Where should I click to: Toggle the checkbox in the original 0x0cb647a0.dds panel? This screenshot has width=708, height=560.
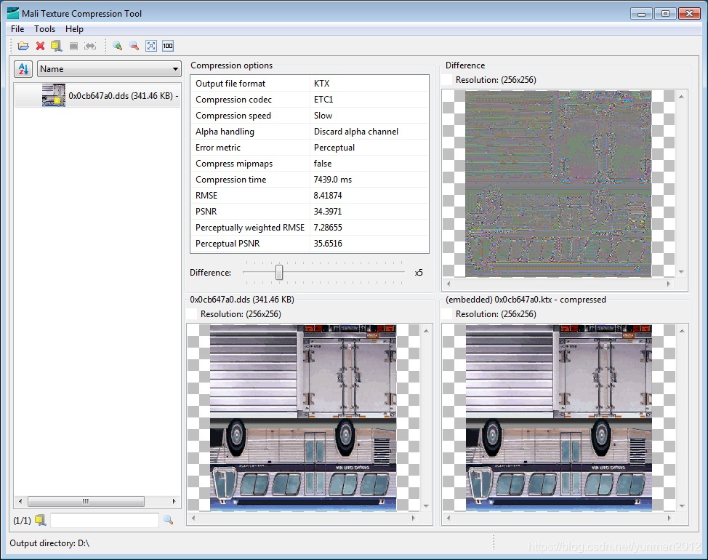tap(192, 314)
